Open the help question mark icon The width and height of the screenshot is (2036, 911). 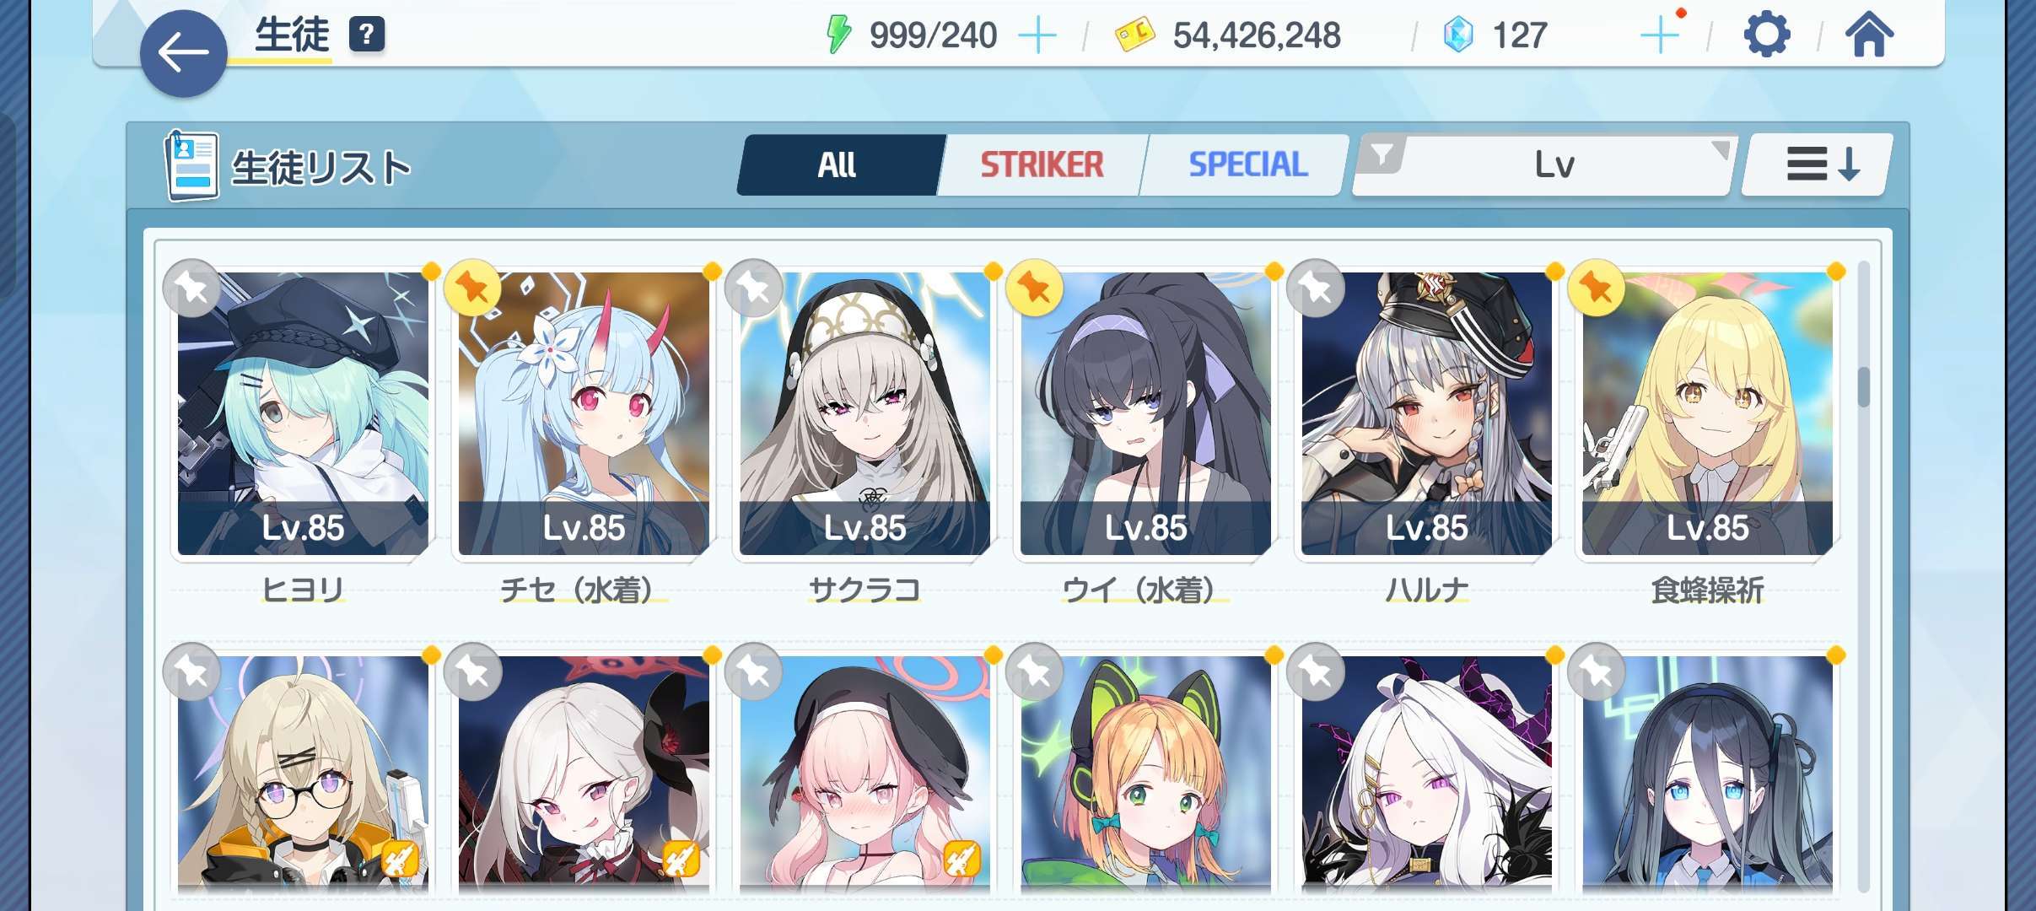(x=366, y=35)
